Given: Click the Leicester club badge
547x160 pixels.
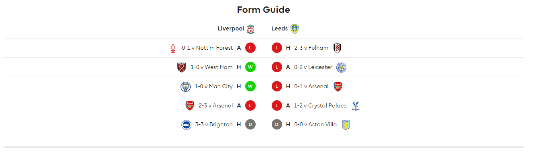Looking at the screenshot, I should click(x=341, y=67).
